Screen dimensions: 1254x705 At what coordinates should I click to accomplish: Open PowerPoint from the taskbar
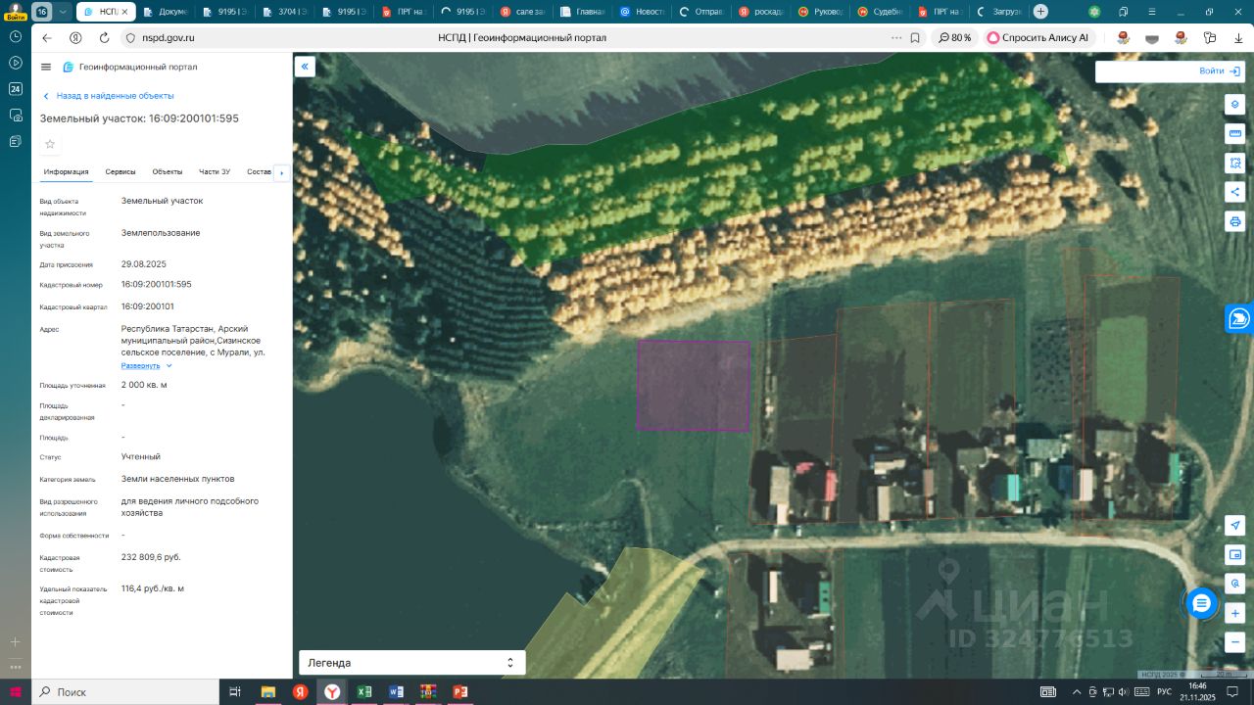pyautogui.click(x=460, y=691)
